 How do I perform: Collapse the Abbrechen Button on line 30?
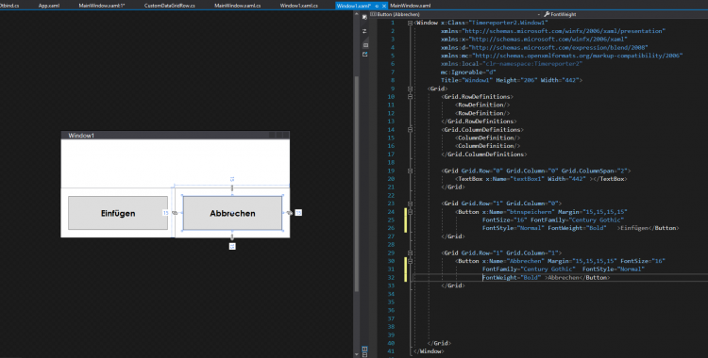(410, 261)
